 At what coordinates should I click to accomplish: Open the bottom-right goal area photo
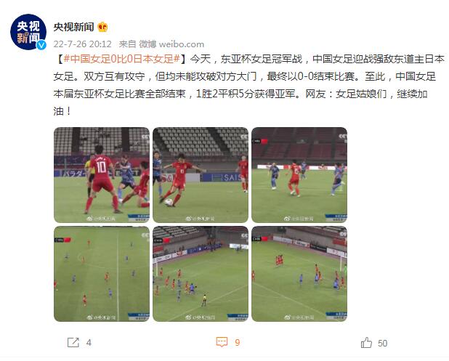click(299, 274)
